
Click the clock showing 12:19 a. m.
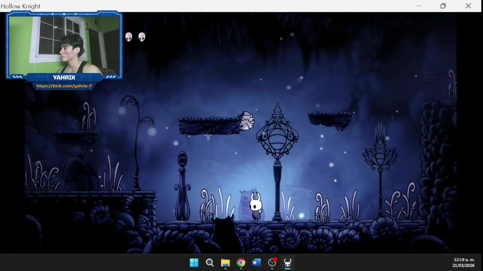click(x=464, y=260)
